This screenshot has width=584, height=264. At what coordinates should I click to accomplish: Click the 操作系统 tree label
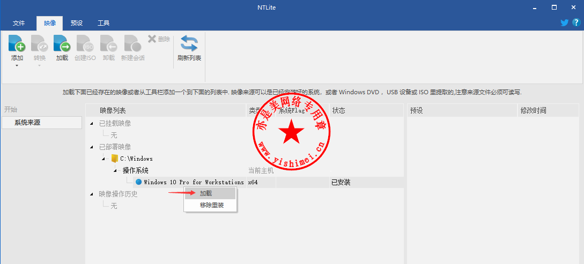136,171
